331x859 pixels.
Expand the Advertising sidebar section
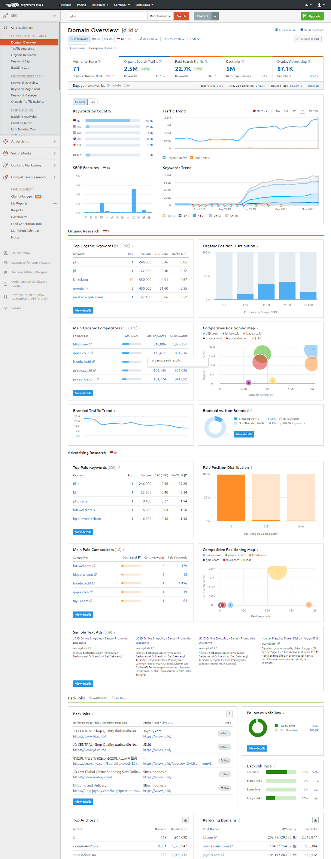click(x=55, y=142)
